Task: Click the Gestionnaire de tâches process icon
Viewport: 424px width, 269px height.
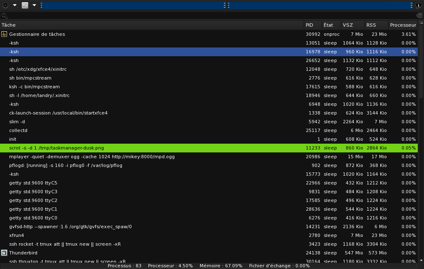Action: (x=4, y=34)
